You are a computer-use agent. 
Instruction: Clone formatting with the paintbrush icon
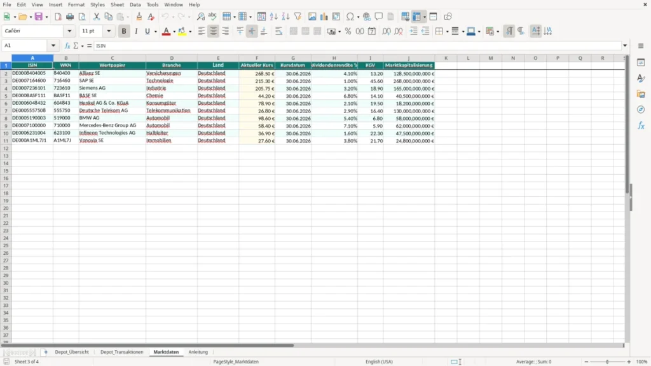tap(139, 17)
